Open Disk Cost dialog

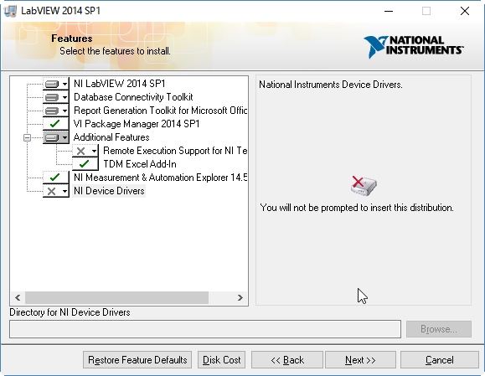pyautogui.click(x=221, y=360)
